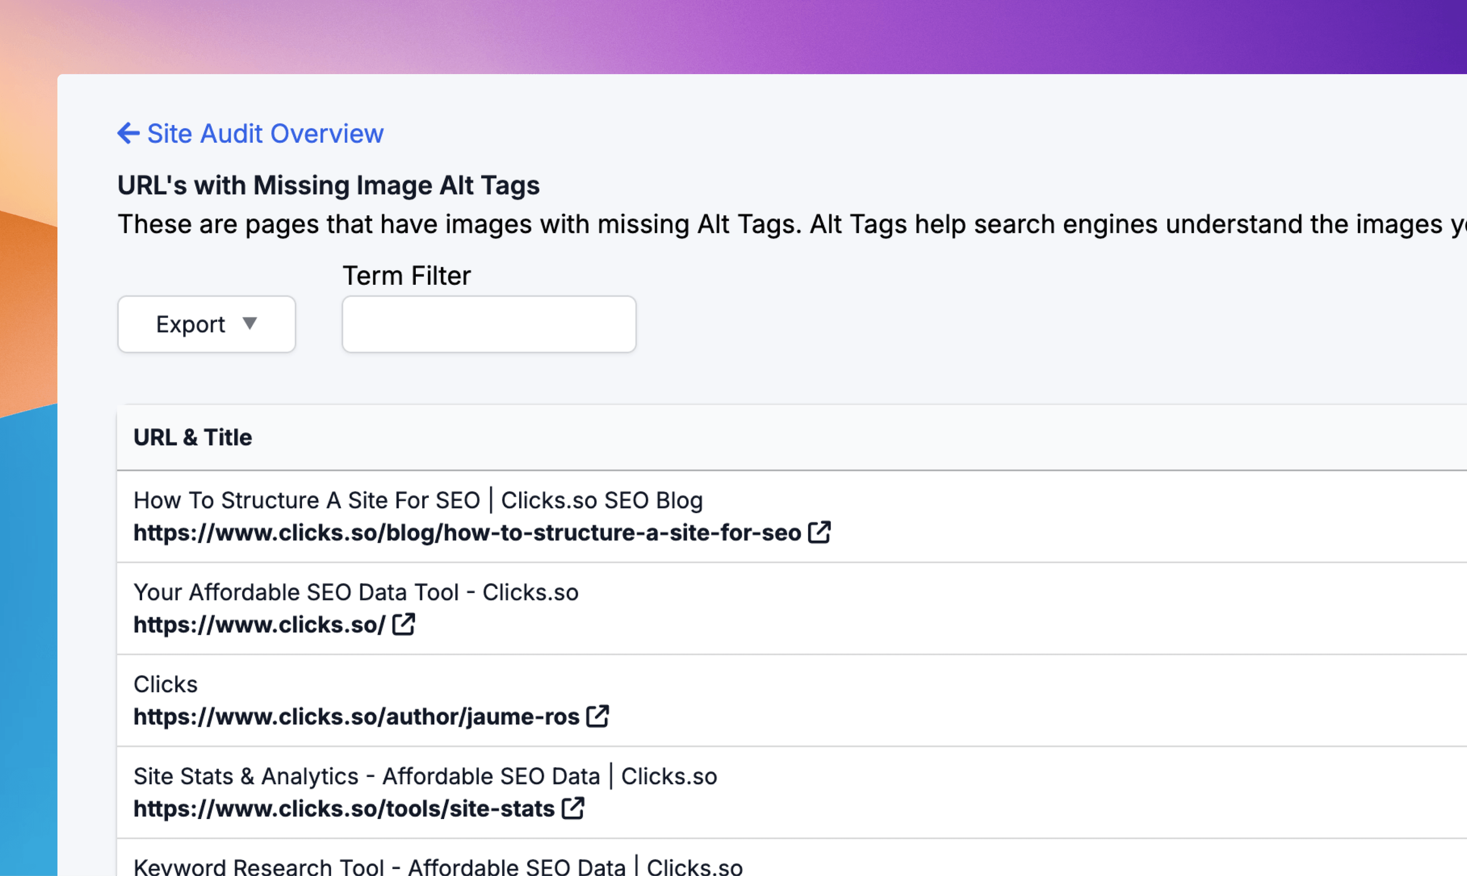Click the Export dropdown triangle arrow
The width and height of the screenshot is (1467, 876).
[250, 323]
